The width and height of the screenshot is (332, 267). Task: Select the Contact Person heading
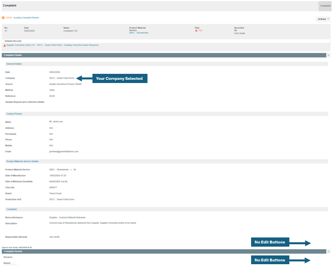click(x=14, y=114)
